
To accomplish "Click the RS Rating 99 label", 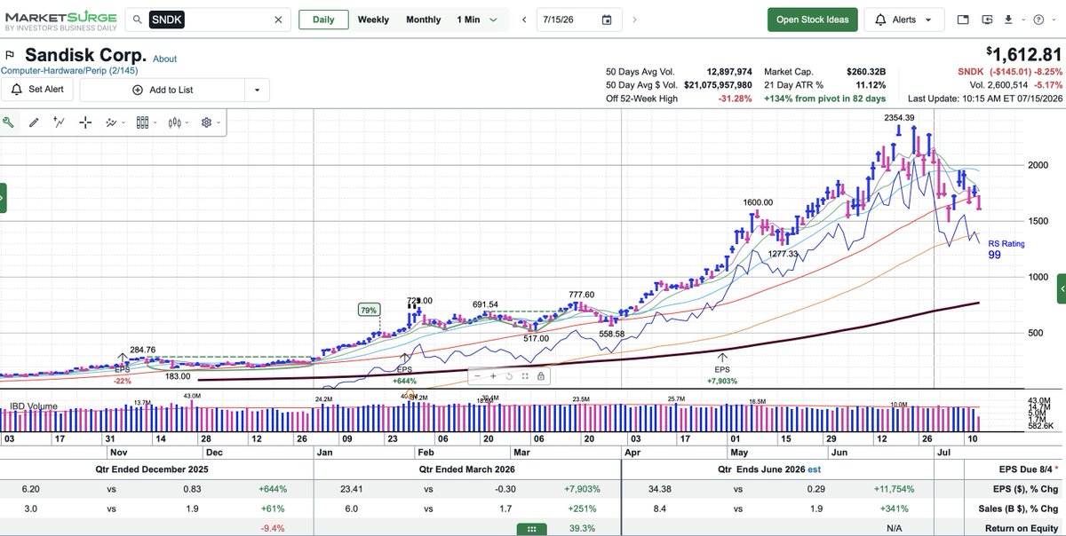I will click(1006, 249).
